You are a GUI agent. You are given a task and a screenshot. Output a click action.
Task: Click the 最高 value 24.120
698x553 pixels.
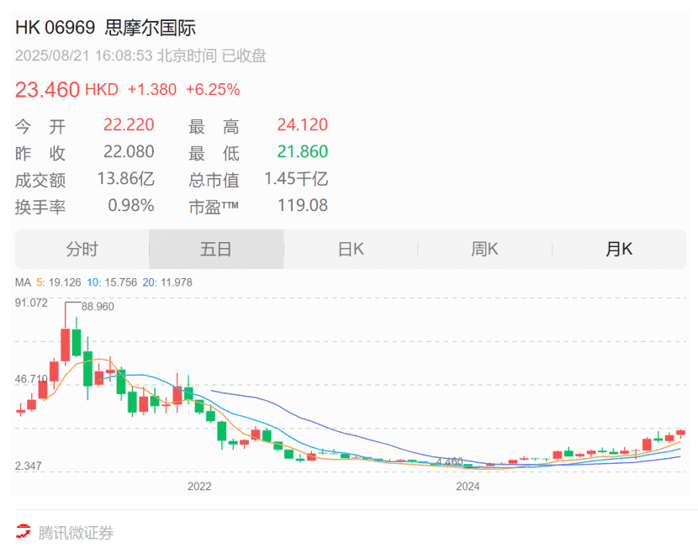[x=300, y=124]
